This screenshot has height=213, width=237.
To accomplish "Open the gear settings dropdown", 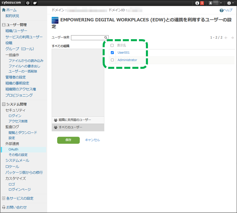I will click(230, 3).
